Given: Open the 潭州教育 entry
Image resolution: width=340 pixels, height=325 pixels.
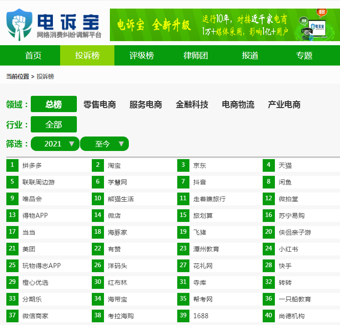Looking at the screenshot, I should pos(206,249).
